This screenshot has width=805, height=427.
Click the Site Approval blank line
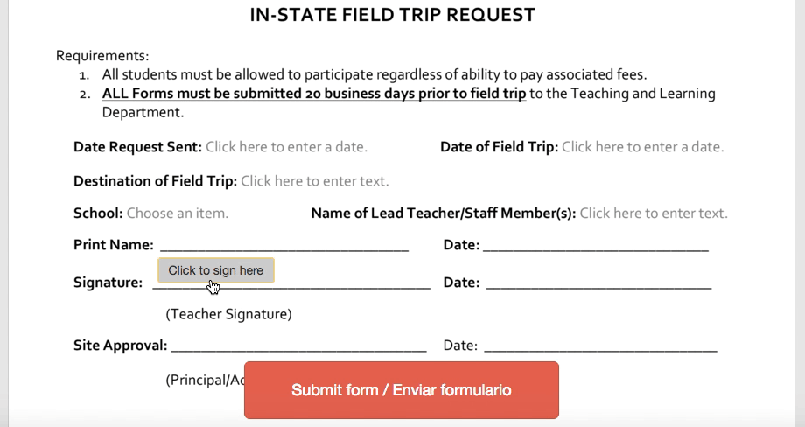pyautogui.click(x=298, y=346)
